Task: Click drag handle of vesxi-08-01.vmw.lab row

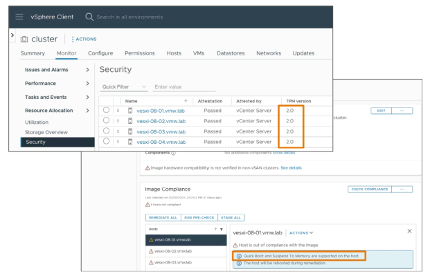Action: tap(118, 111)
